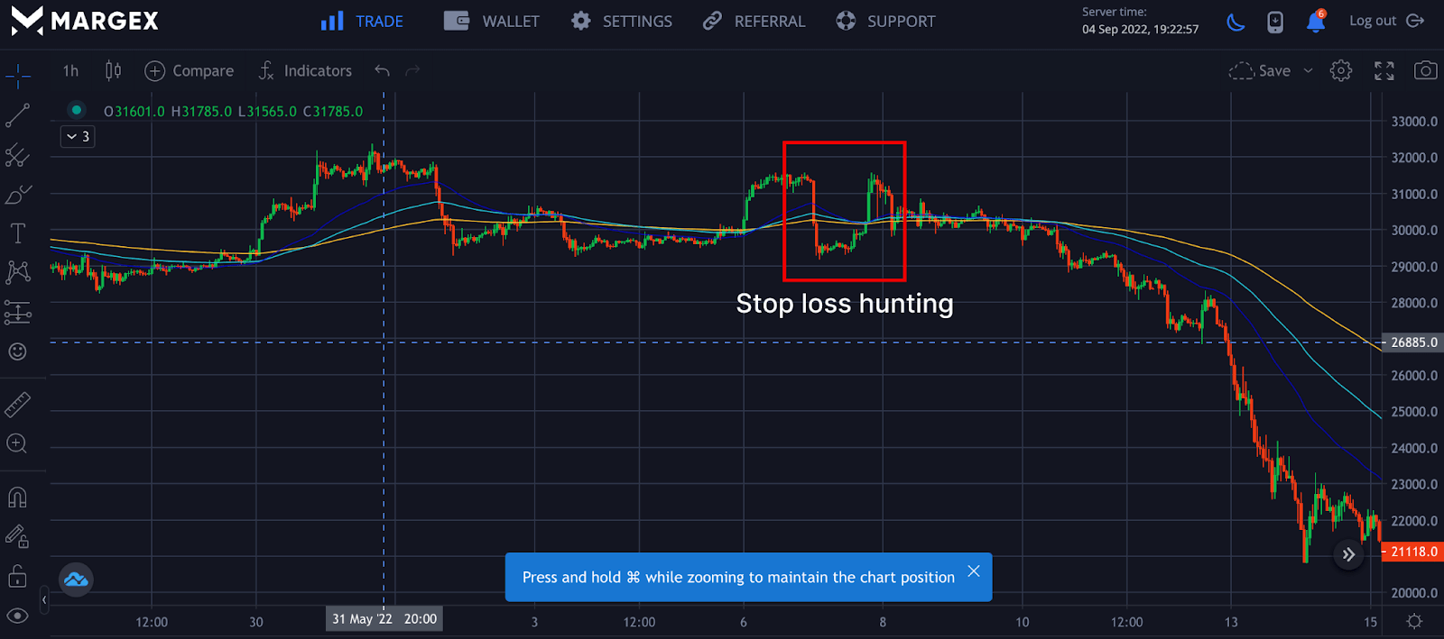
Task: Click the zoom in tool
Action: click(17, 443)
